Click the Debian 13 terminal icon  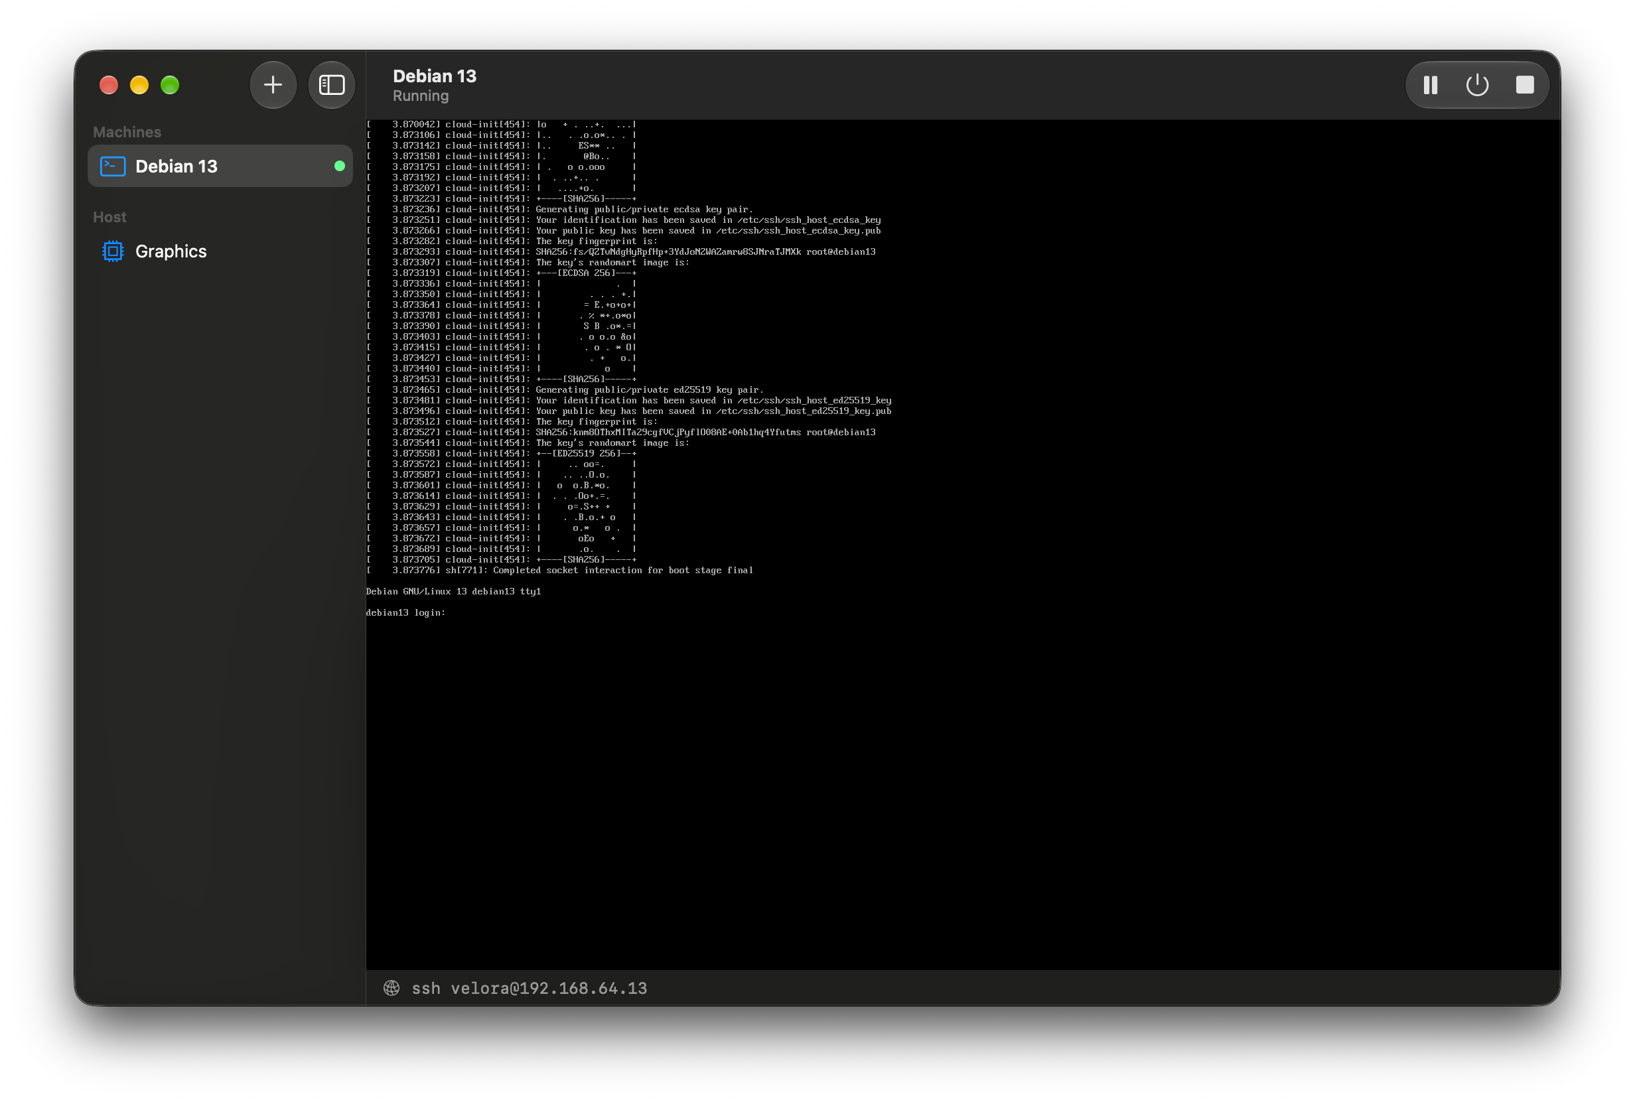coord(113,166)
